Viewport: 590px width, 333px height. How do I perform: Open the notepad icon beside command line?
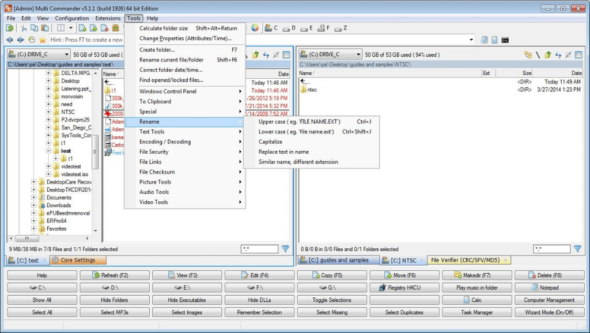point(484,40)
